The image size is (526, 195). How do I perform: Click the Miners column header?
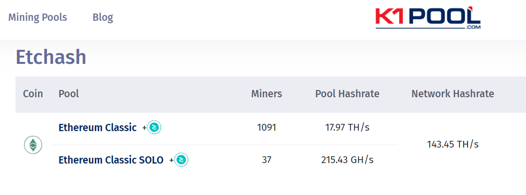pos(267,94)
